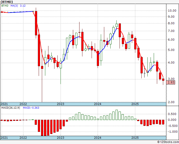The image size is (179, 144).
Task: Click 2024 on the price chart timeline
Action: click(x=98, y=104)
